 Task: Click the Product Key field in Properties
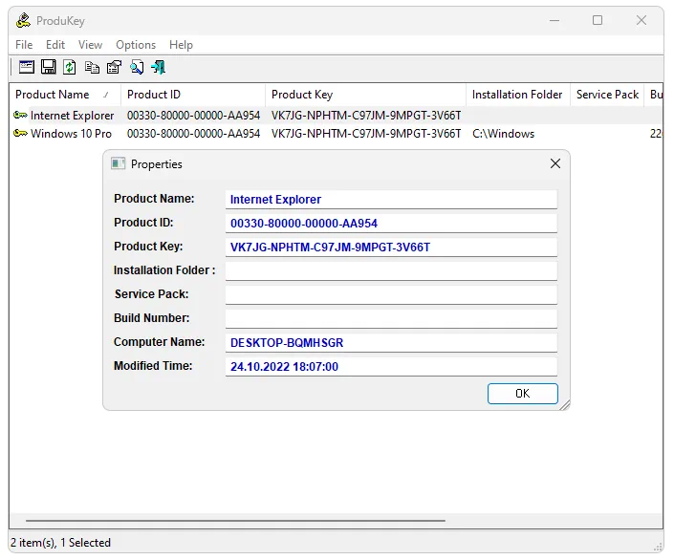coord(391,248)
